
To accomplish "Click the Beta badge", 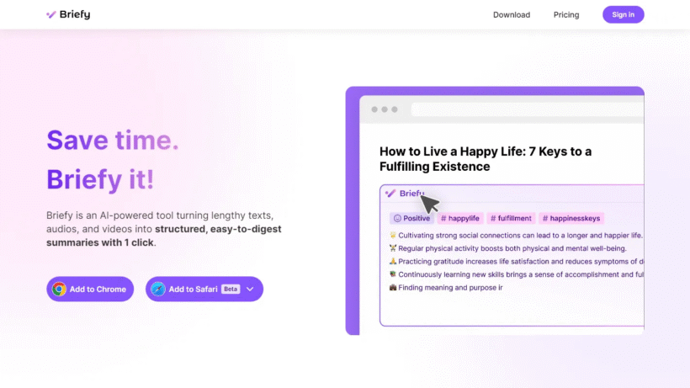I will 231,289.
